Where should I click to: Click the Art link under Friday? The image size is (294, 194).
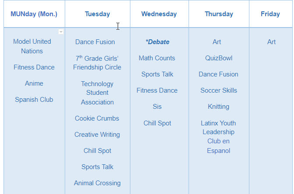click(272, 42)
